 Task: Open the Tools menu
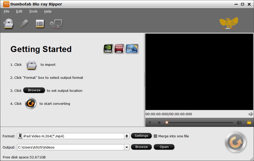(33, 11)
